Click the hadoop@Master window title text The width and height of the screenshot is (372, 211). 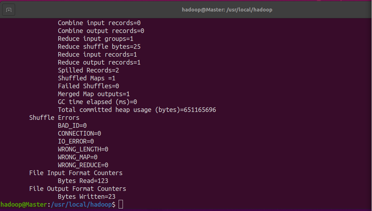pos(227,10)
